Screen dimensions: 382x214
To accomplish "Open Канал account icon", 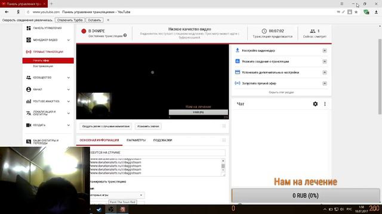I will point(29,89).
